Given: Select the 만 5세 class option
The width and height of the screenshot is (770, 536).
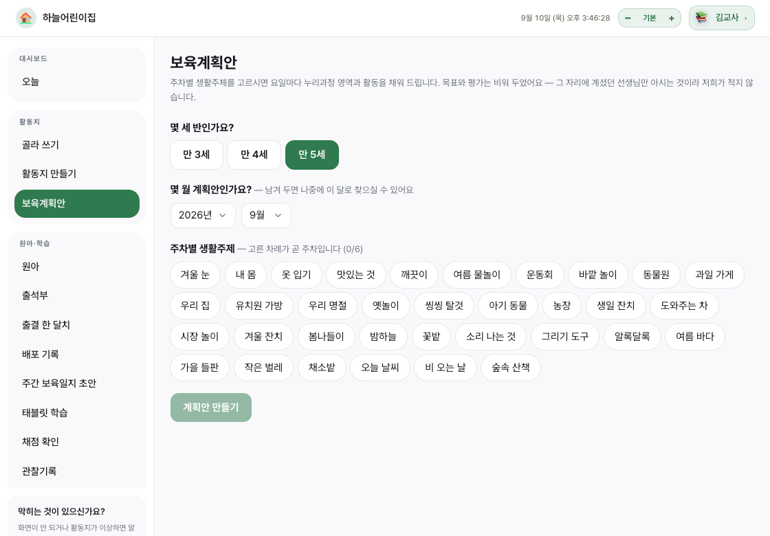Looking at the screenshot, I should pyautogui.click(x=312, y=155).
